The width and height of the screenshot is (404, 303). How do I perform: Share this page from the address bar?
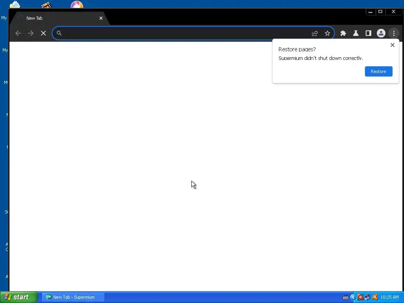pyautogui.click(x=315, y=33)
